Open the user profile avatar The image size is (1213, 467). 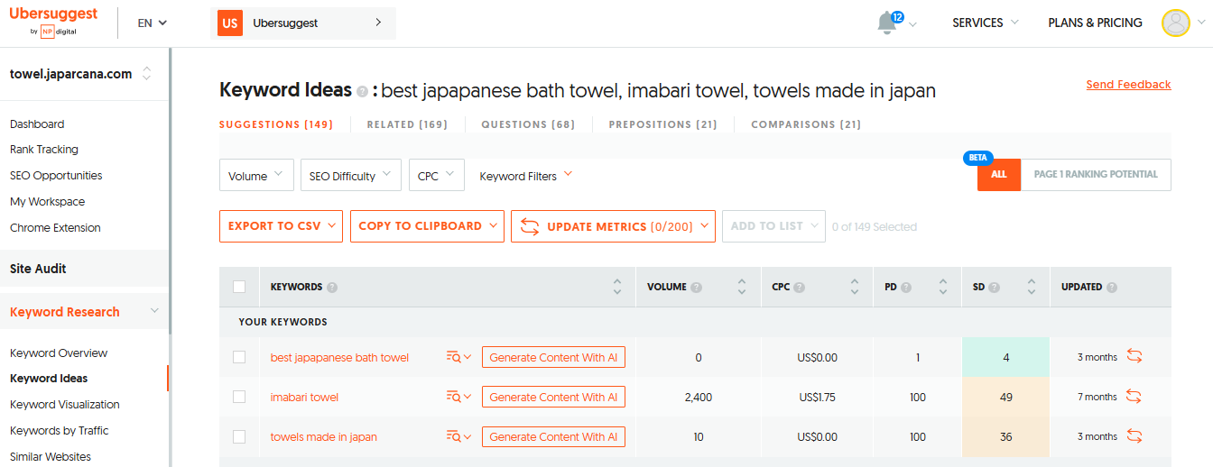(1175, 23)
